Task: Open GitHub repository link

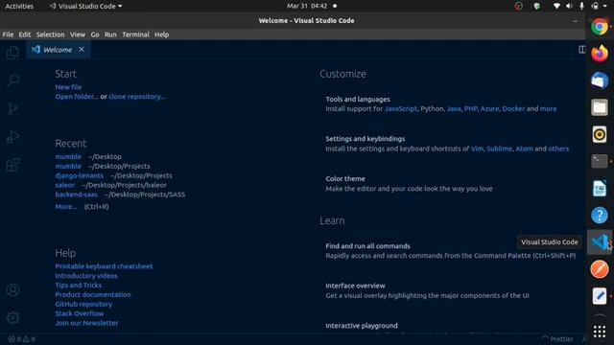Action: pyautogui.click(x=83, y=304)
